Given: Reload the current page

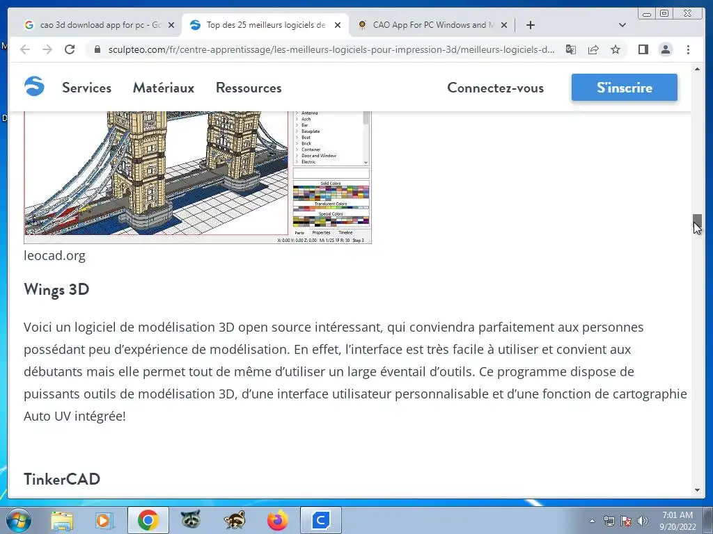Looking at the screenshot, I should tap(70, 49).
